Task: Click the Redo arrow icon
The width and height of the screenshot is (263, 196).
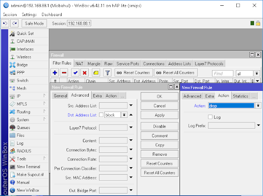Action: [x=14, y=23]
